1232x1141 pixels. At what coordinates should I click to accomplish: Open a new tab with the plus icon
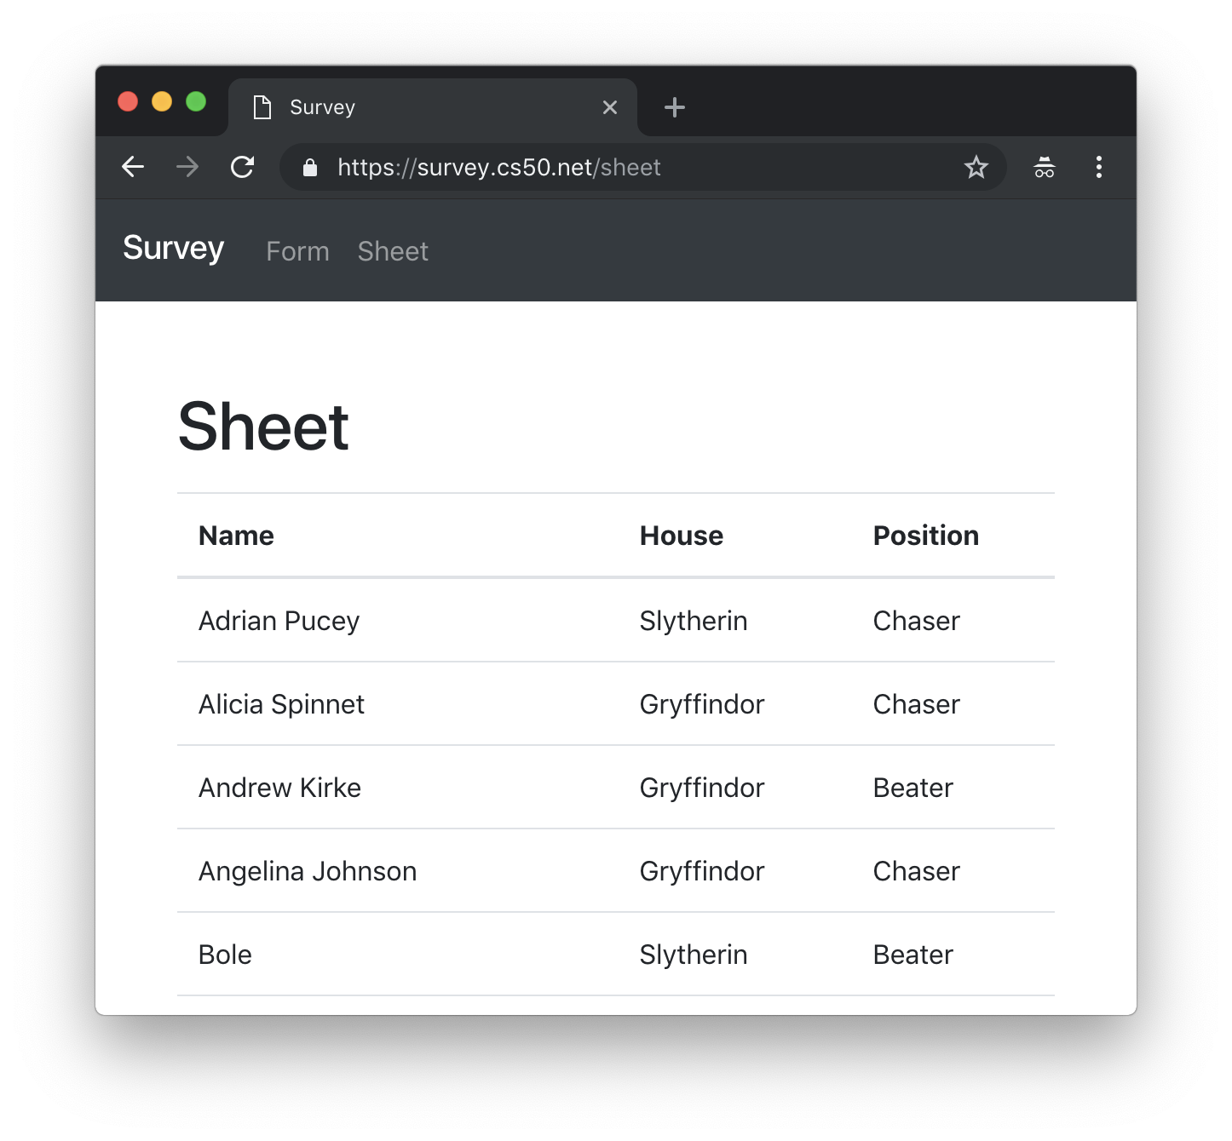(674, 106)
